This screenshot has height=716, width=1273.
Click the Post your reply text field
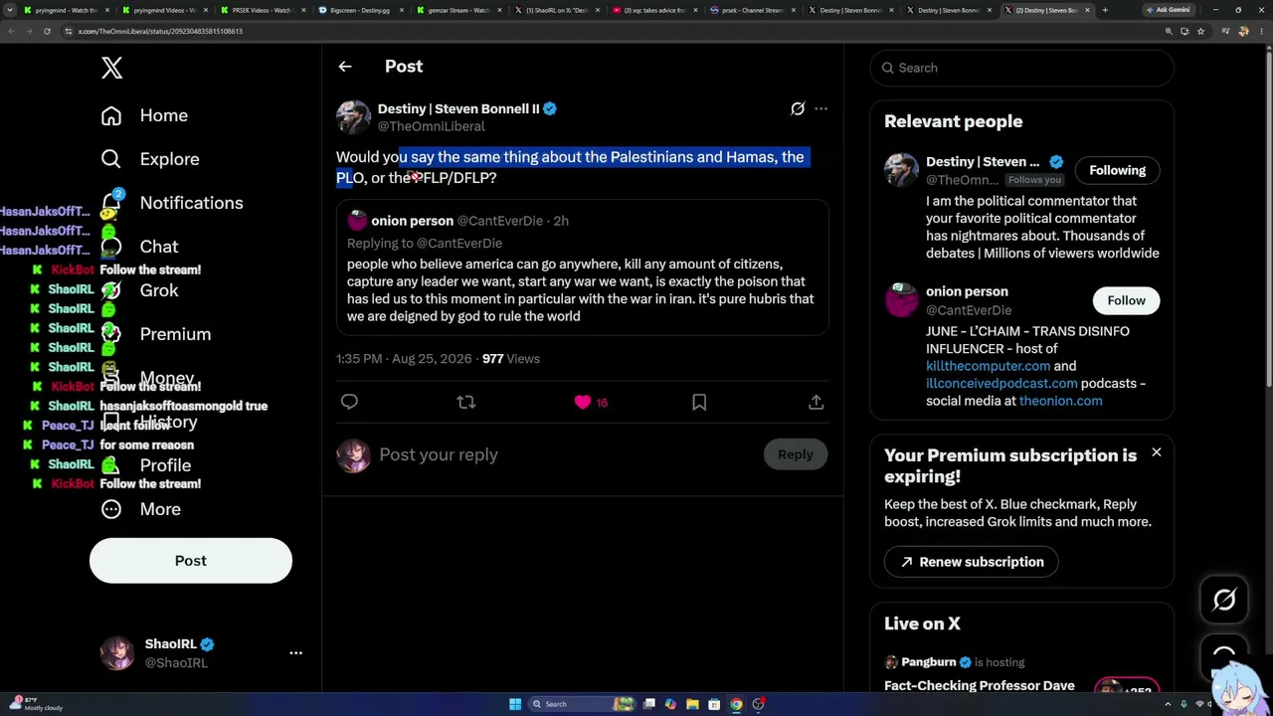click(x=567, y=454)
